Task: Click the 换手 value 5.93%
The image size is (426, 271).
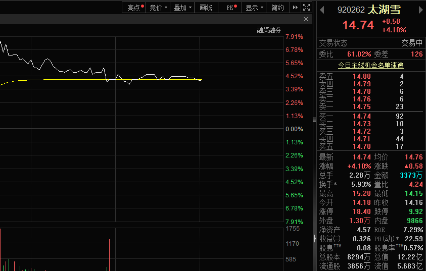Action: click(361, 185)
